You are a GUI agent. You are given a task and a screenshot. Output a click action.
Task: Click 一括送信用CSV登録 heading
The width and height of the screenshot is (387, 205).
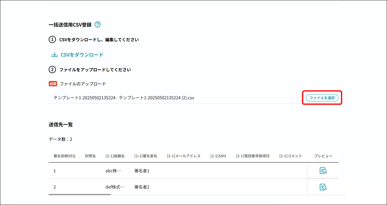coord(70,25)
